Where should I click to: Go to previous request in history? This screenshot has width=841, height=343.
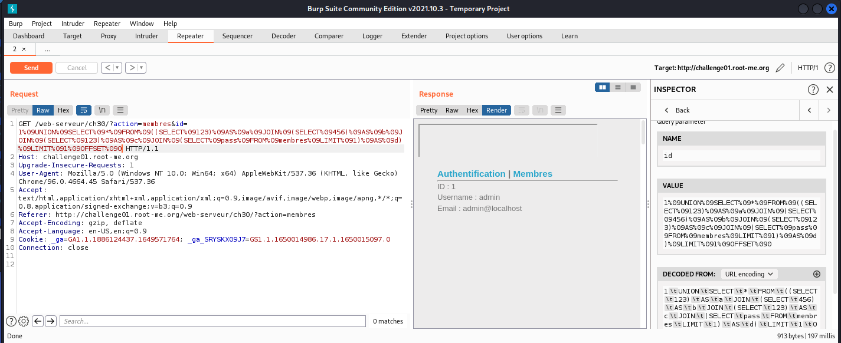coord(107,68)
